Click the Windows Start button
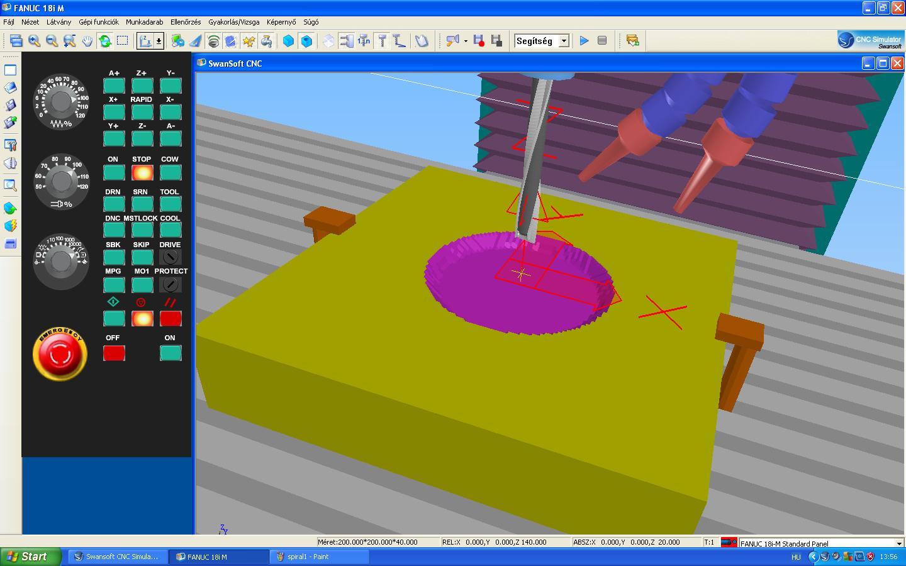This screenshot has height=566, width=906. [x=30, y=557]
